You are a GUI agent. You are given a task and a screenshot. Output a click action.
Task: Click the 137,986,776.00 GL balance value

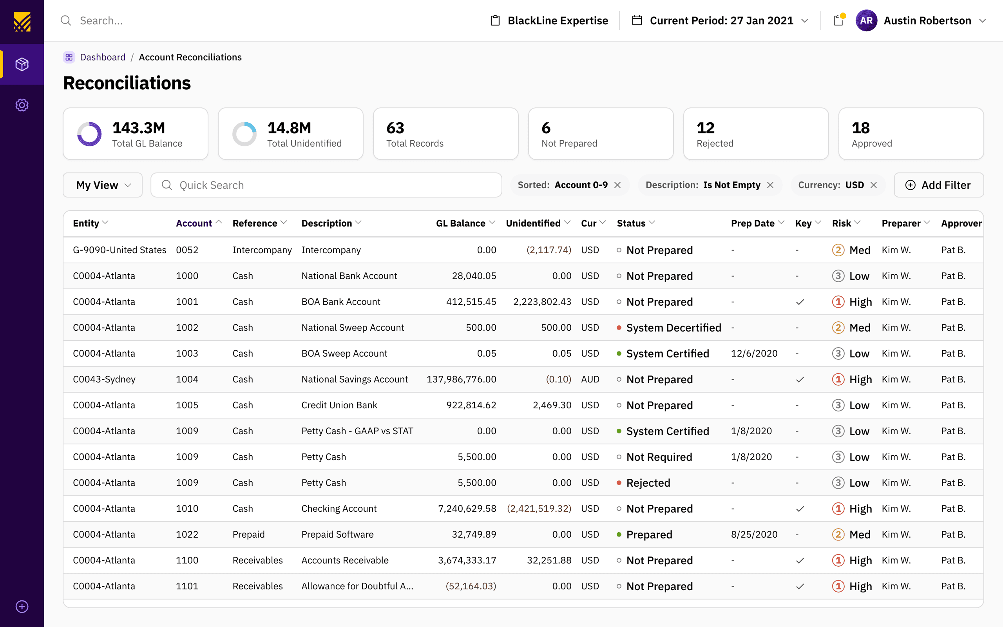coord(461,379)
